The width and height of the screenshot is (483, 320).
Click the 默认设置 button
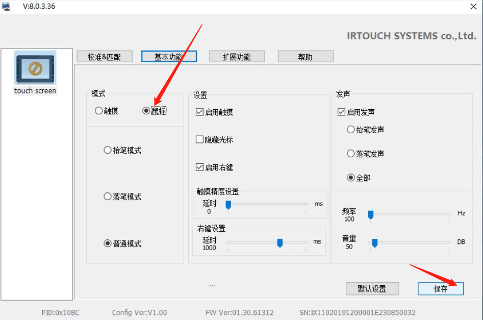point(372,289)
